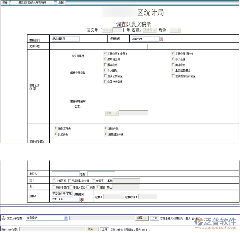Screen dimensions: 240x233
Task: Check the 发改委 checkbox
Action: pos(94,181)
